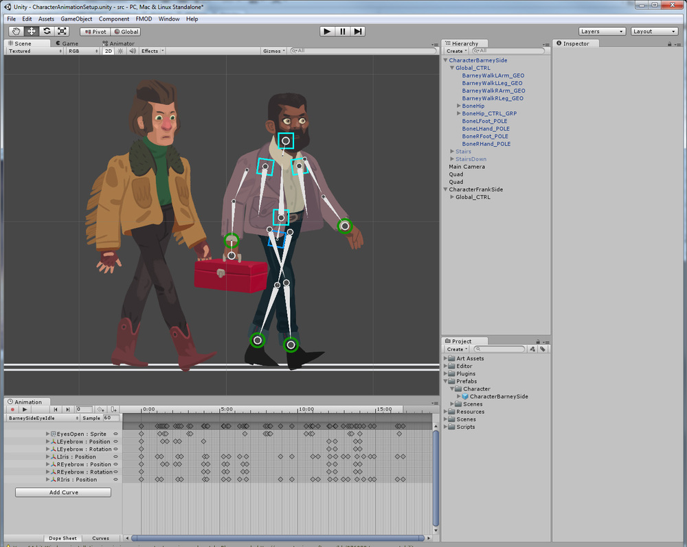Click the Project panel lock icon
Screen dimensions: 687x547
coord(538,341)
